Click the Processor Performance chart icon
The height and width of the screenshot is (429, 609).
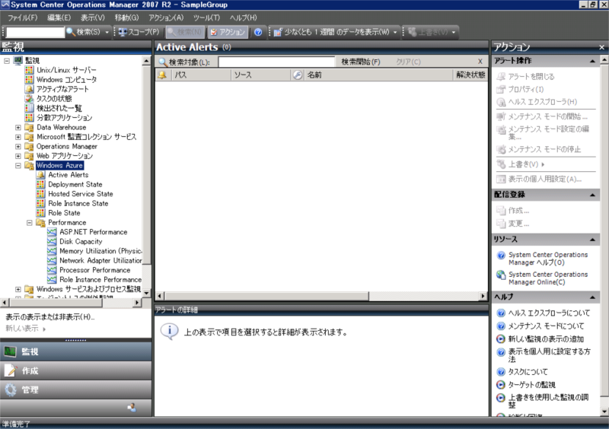click(x=52, y=270)
